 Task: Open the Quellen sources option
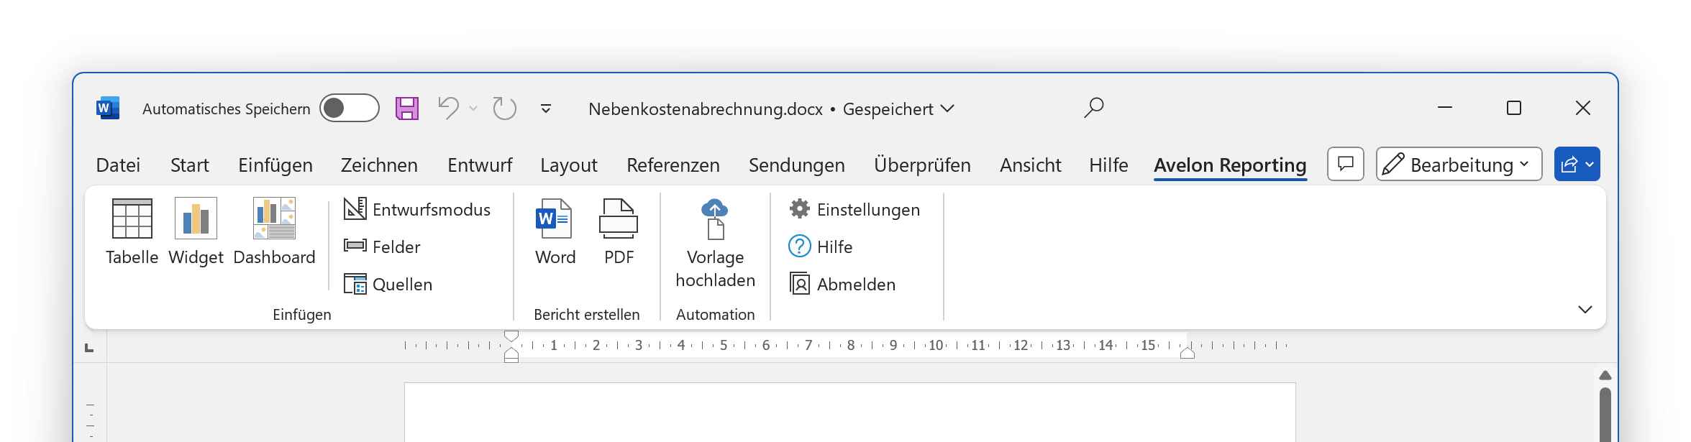coord(388,284)
